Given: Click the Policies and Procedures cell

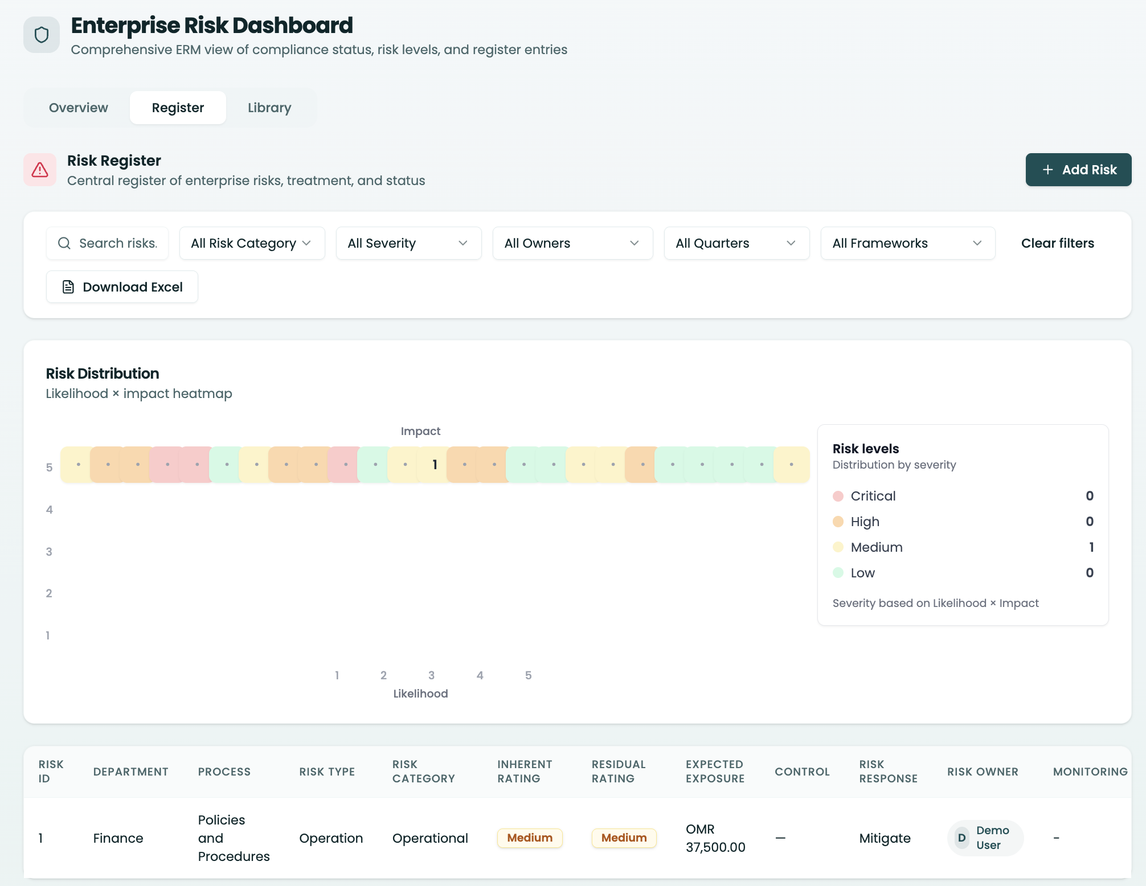Looking at the screenshot, I should point(234,838).
